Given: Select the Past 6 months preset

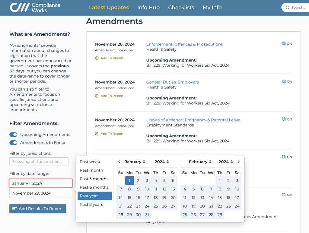Looking at the screenshot, I should [94, 187].
